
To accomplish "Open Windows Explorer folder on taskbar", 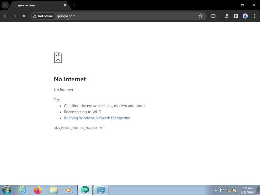I will click(x=54, y=190).
